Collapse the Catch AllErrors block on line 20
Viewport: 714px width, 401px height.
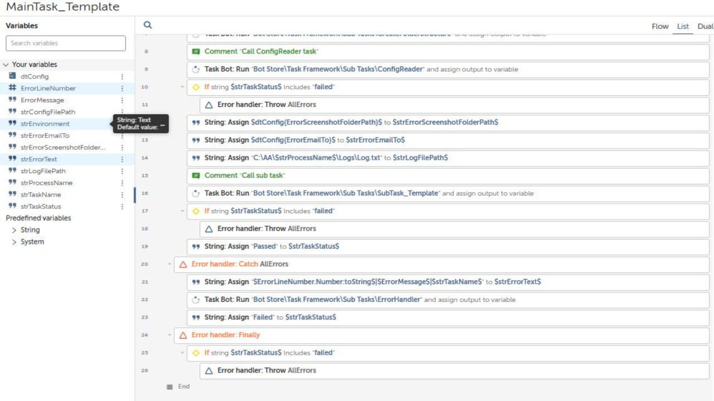click(x=170, y=264)
